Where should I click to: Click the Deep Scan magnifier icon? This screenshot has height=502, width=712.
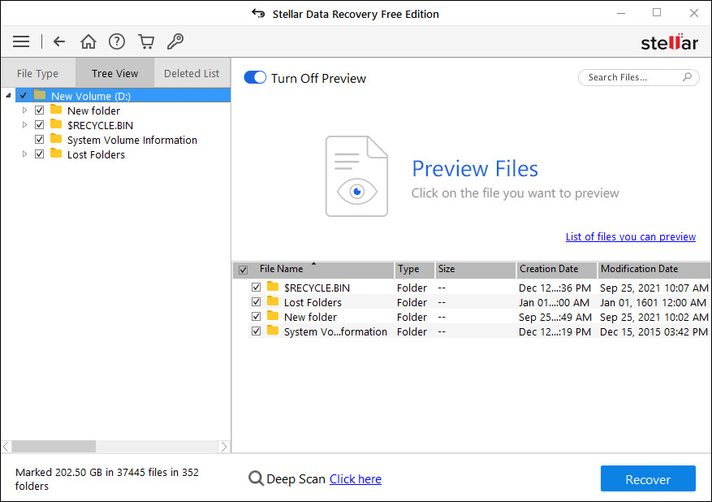(x=256, y=478)
